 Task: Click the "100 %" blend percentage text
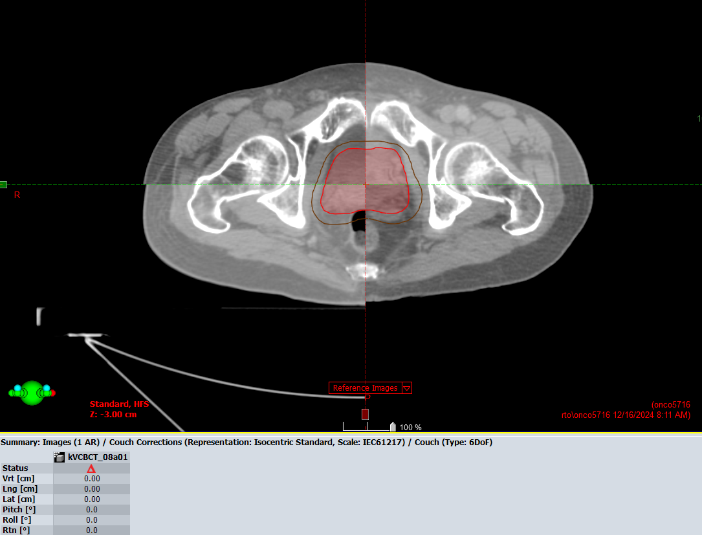tap(411, 428)
